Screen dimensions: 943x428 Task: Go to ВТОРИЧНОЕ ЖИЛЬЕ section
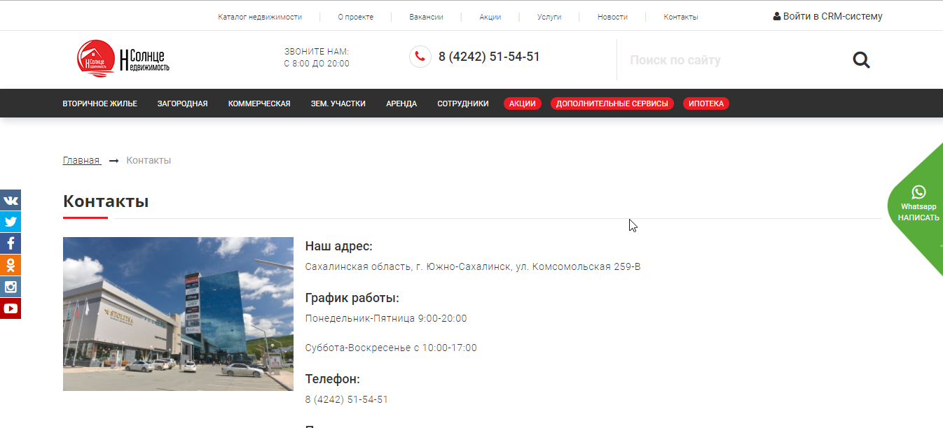pos(99,104)
